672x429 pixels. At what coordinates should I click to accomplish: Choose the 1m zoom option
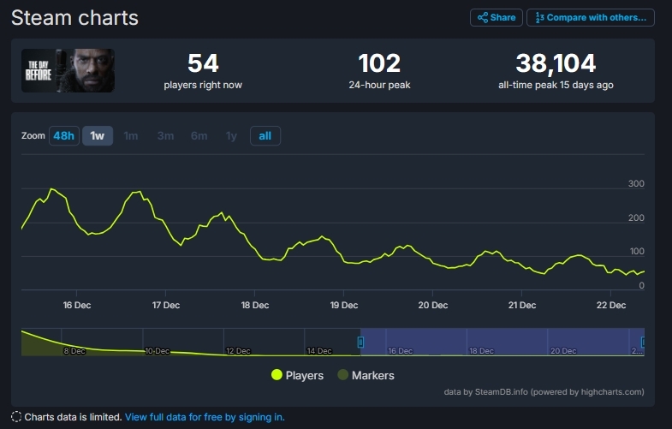pos(131,136)
